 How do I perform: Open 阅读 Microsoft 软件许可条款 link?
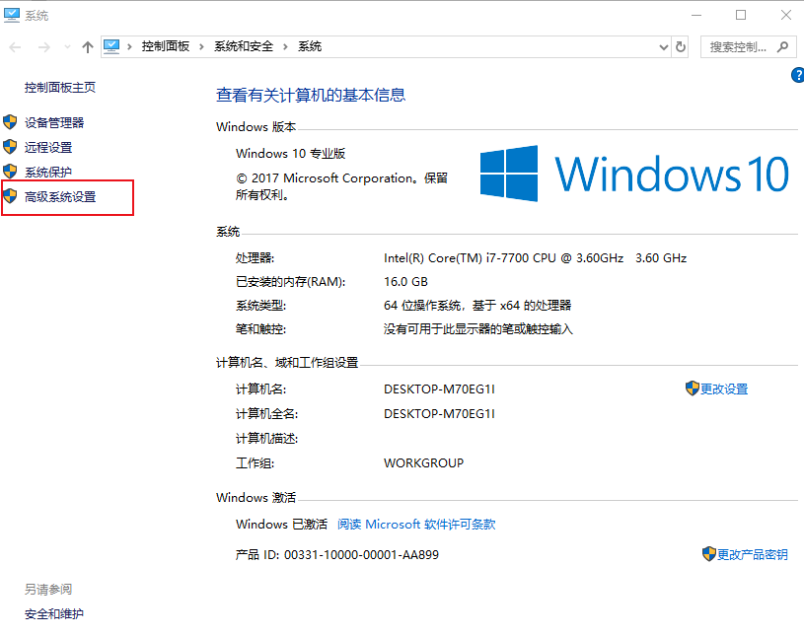coord(416,525)
